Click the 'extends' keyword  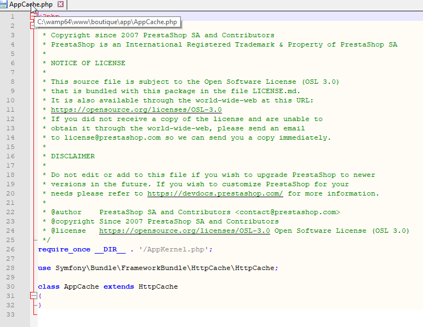tap(119, 286)
